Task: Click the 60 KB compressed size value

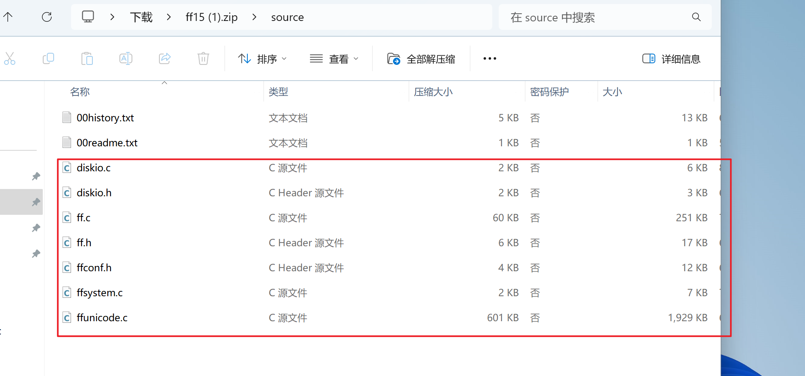Action: point(506,218)
